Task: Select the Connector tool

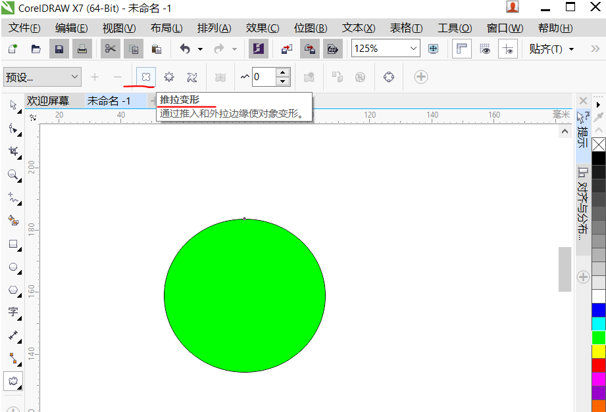Action: (14, 358)
